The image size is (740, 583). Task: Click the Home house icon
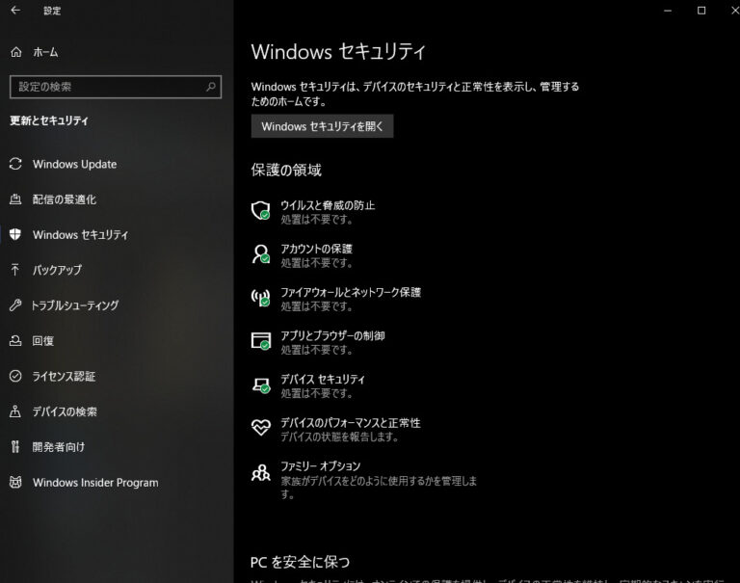click(16, 52)
